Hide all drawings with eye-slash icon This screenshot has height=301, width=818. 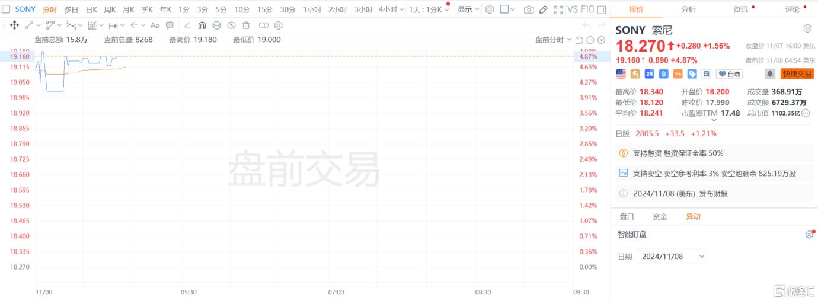[231, 25]
